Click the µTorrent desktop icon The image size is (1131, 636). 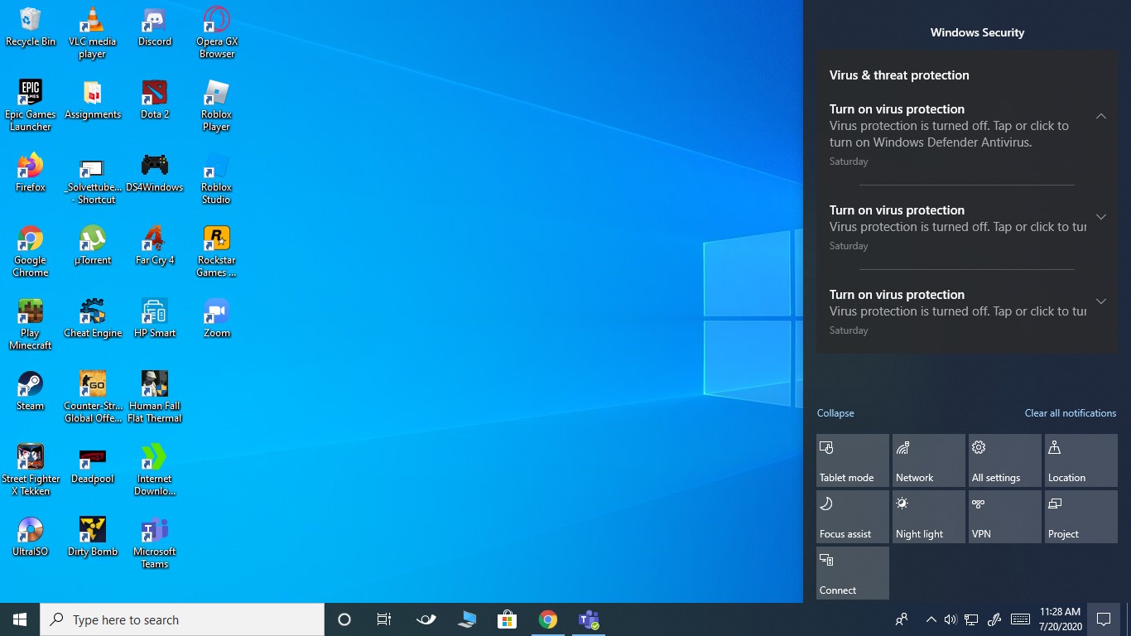[93, 246]
